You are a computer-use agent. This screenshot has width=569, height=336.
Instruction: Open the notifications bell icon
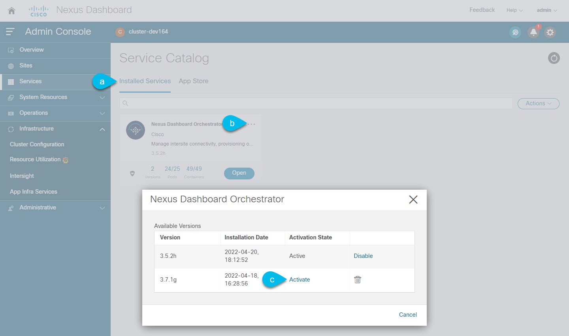pyautogui.click(x=533, y=32)
